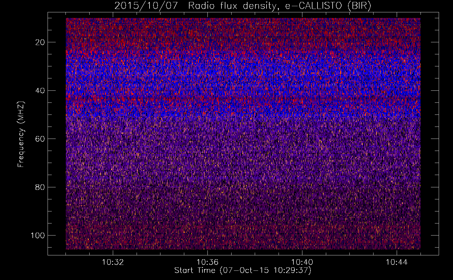Click the 20 frequency tick label

pyautogui.click(x=40, y=42)
